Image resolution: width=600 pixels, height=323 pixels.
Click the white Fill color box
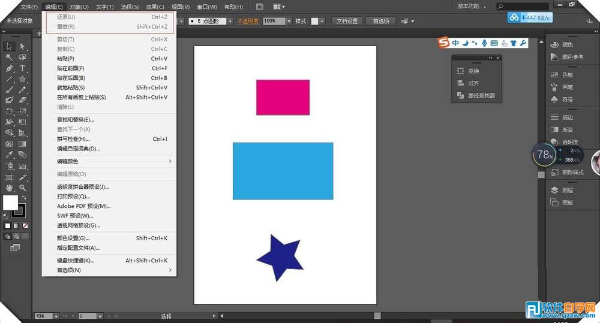pyautogui.click(x=10, y=203)
